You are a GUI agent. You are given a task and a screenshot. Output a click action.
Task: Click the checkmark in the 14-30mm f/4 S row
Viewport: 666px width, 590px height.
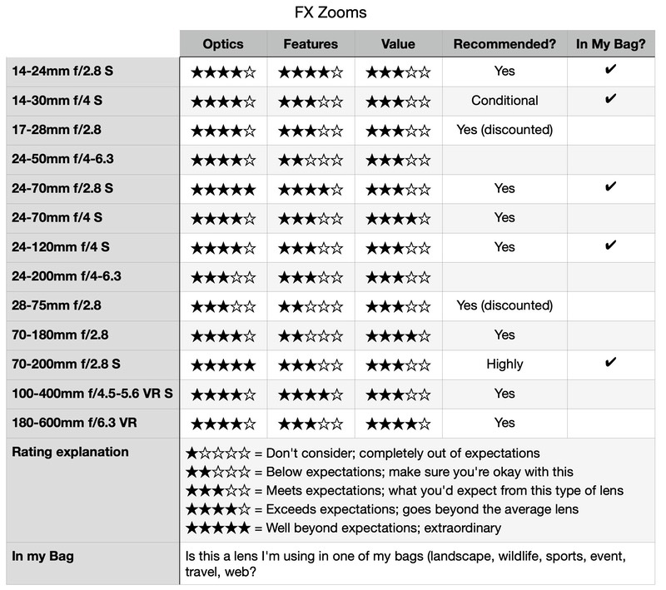point(610,99)
